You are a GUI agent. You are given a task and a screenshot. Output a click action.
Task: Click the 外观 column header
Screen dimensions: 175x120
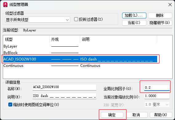pos(65,39)
